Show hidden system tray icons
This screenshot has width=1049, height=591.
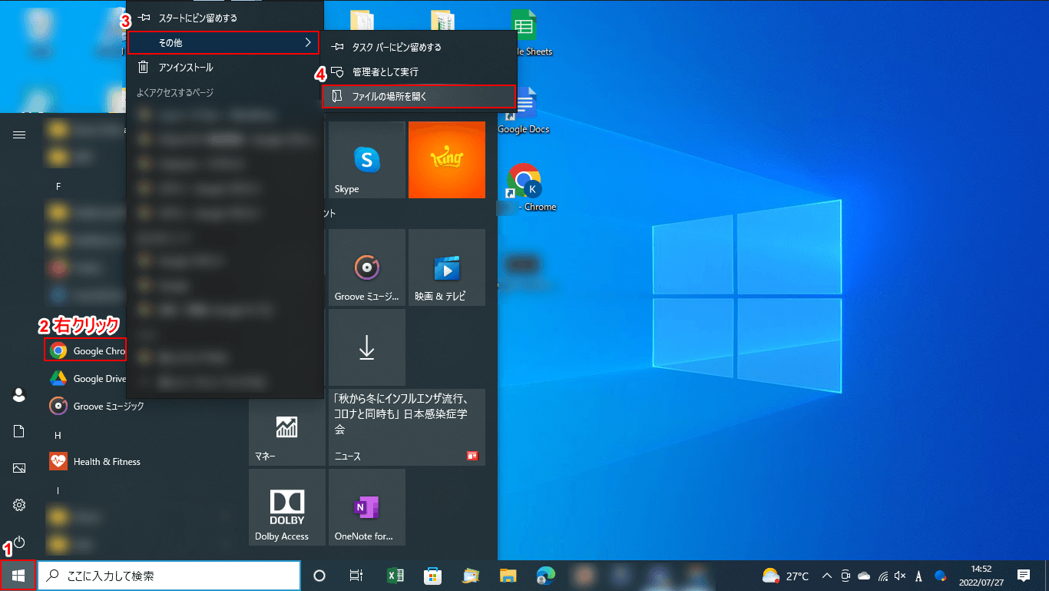click(827, 576)
